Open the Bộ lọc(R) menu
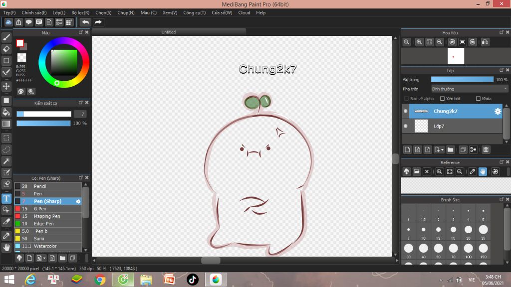Viewport: 511px width, 287px height. click(x=80, y=12)
